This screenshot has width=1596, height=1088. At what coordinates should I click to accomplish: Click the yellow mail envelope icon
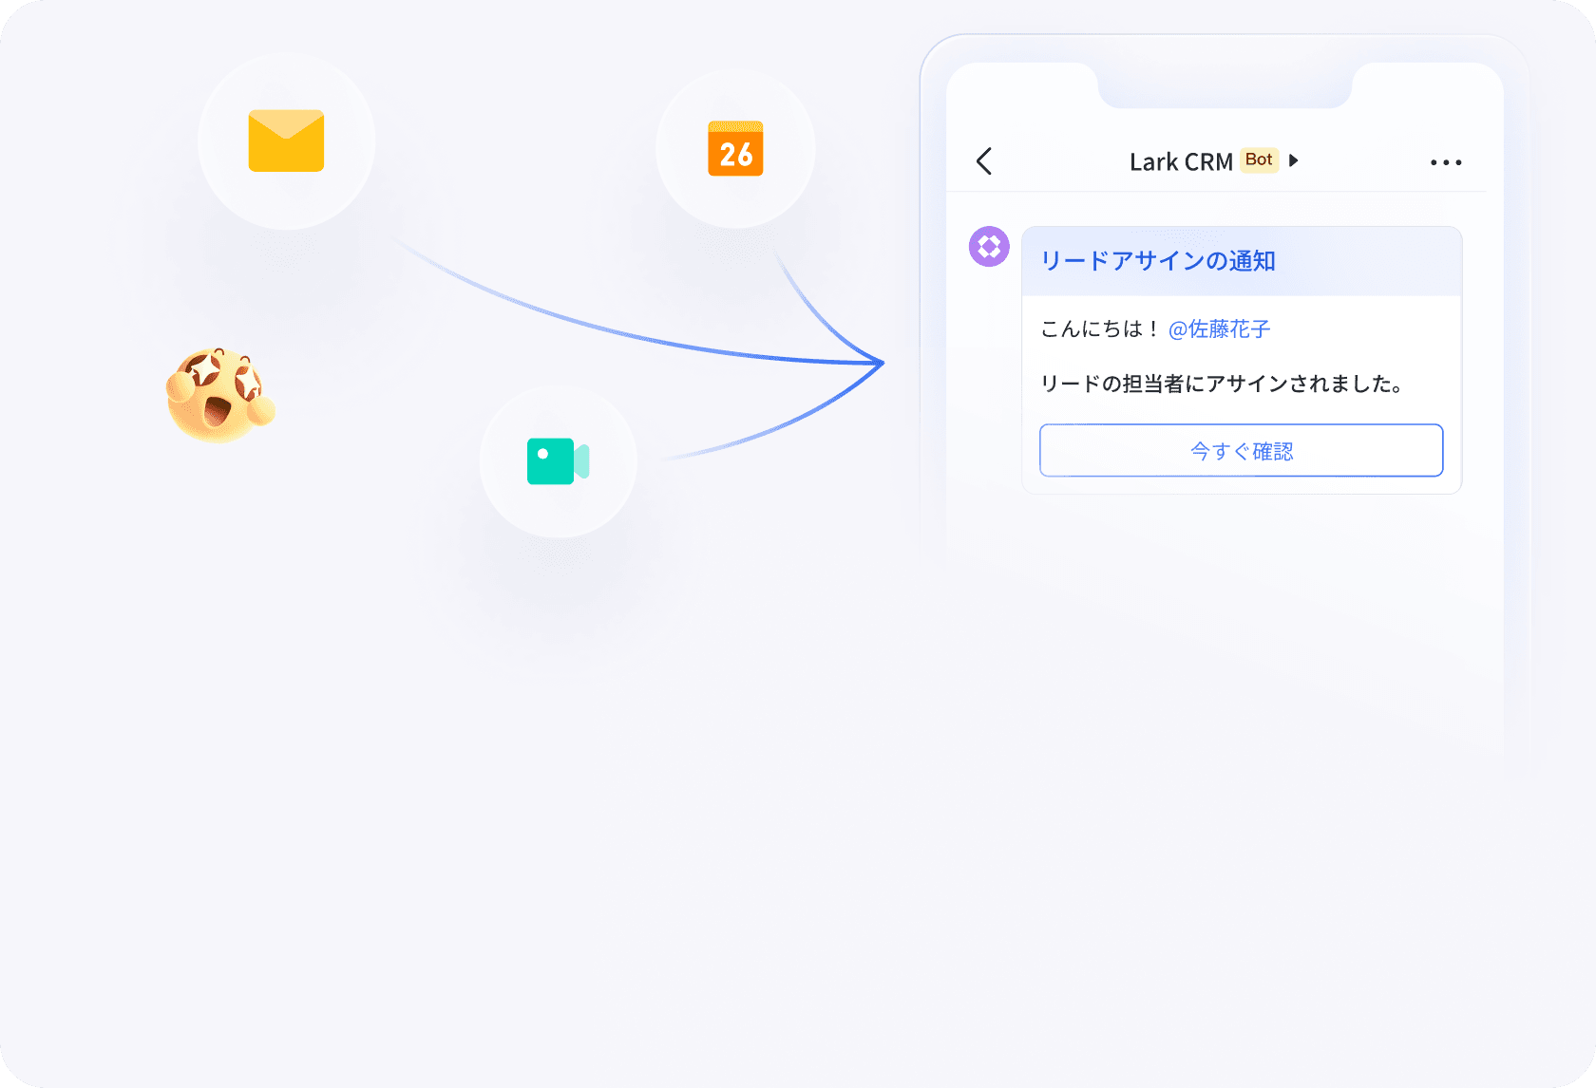point(286,141)
